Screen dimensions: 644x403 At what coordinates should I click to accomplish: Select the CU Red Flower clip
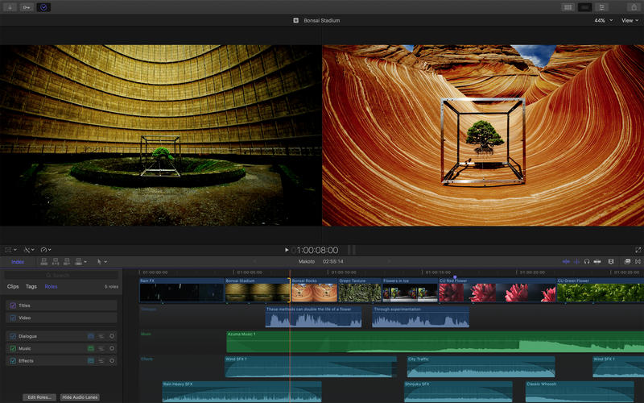(495, 291)
